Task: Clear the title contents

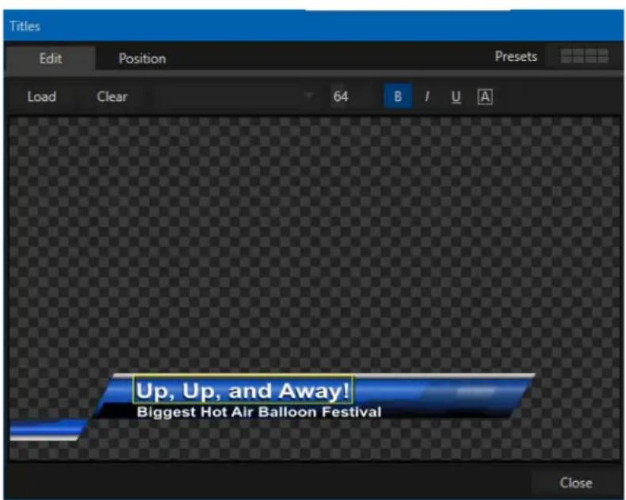Action: click(112, 97)
